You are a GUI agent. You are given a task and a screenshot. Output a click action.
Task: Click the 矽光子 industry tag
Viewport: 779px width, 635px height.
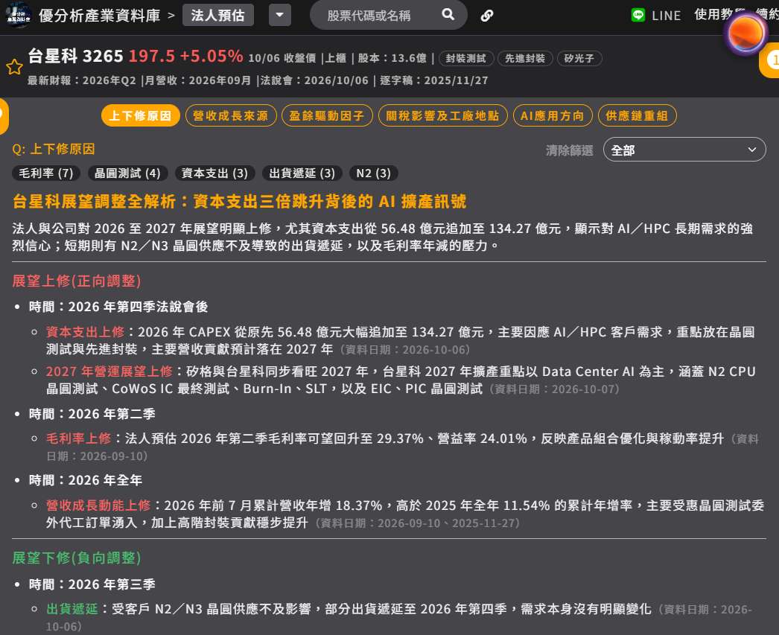[x=579, y=58]
